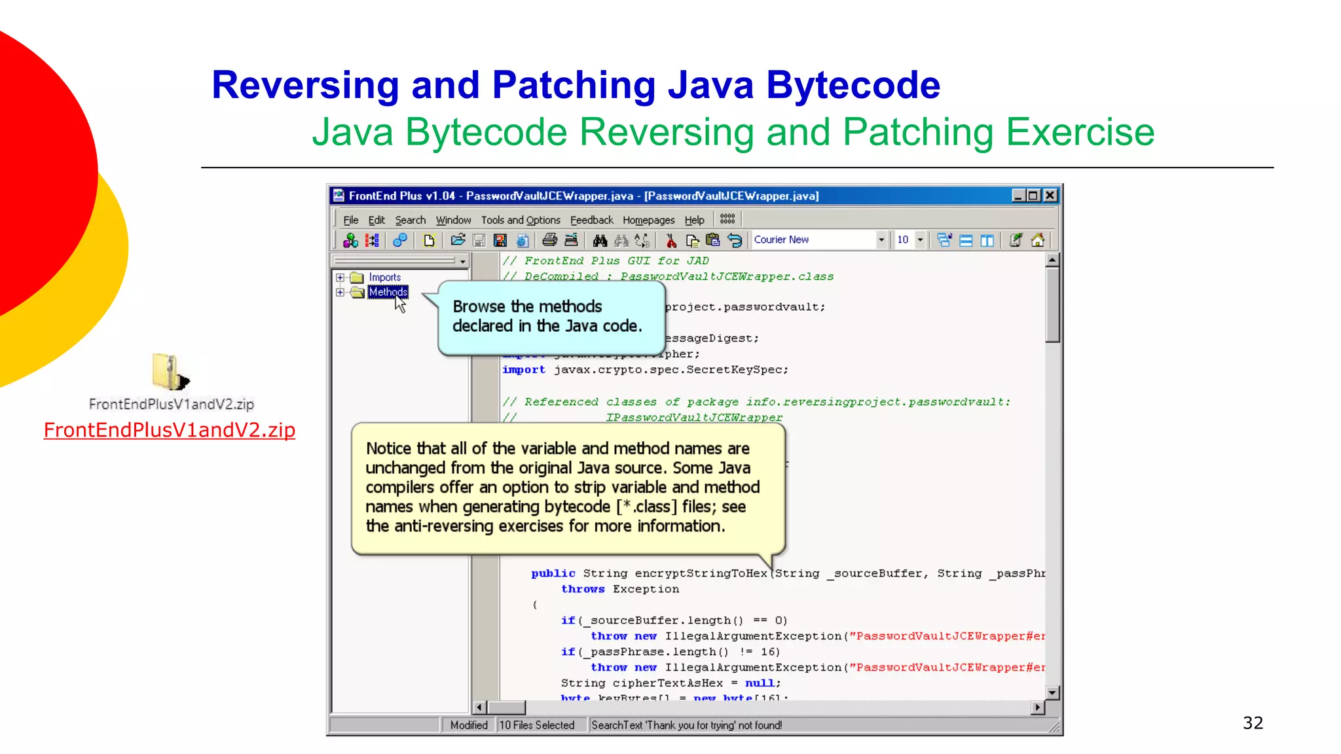The width and height of the screenshot is (1341, 754).
Task: Click horizontal scrollbar right arrow
Action: tap(1038, 708)
